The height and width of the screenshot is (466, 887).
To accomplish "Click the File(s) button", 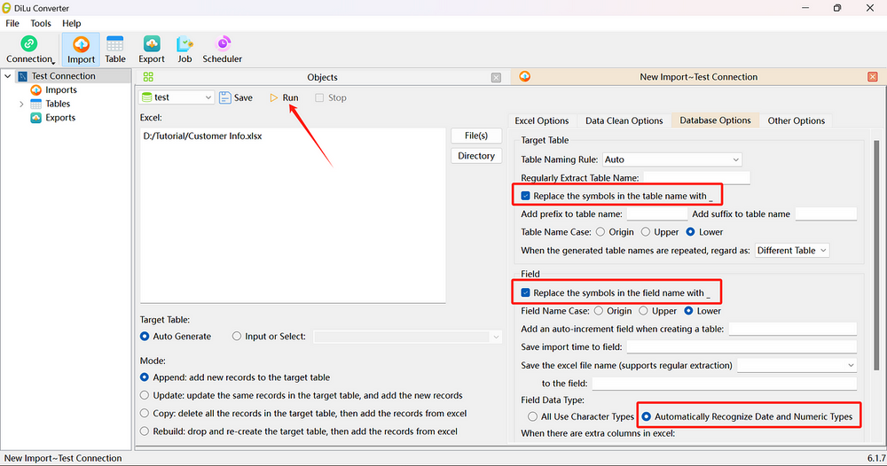I will [x=476, y=136].
